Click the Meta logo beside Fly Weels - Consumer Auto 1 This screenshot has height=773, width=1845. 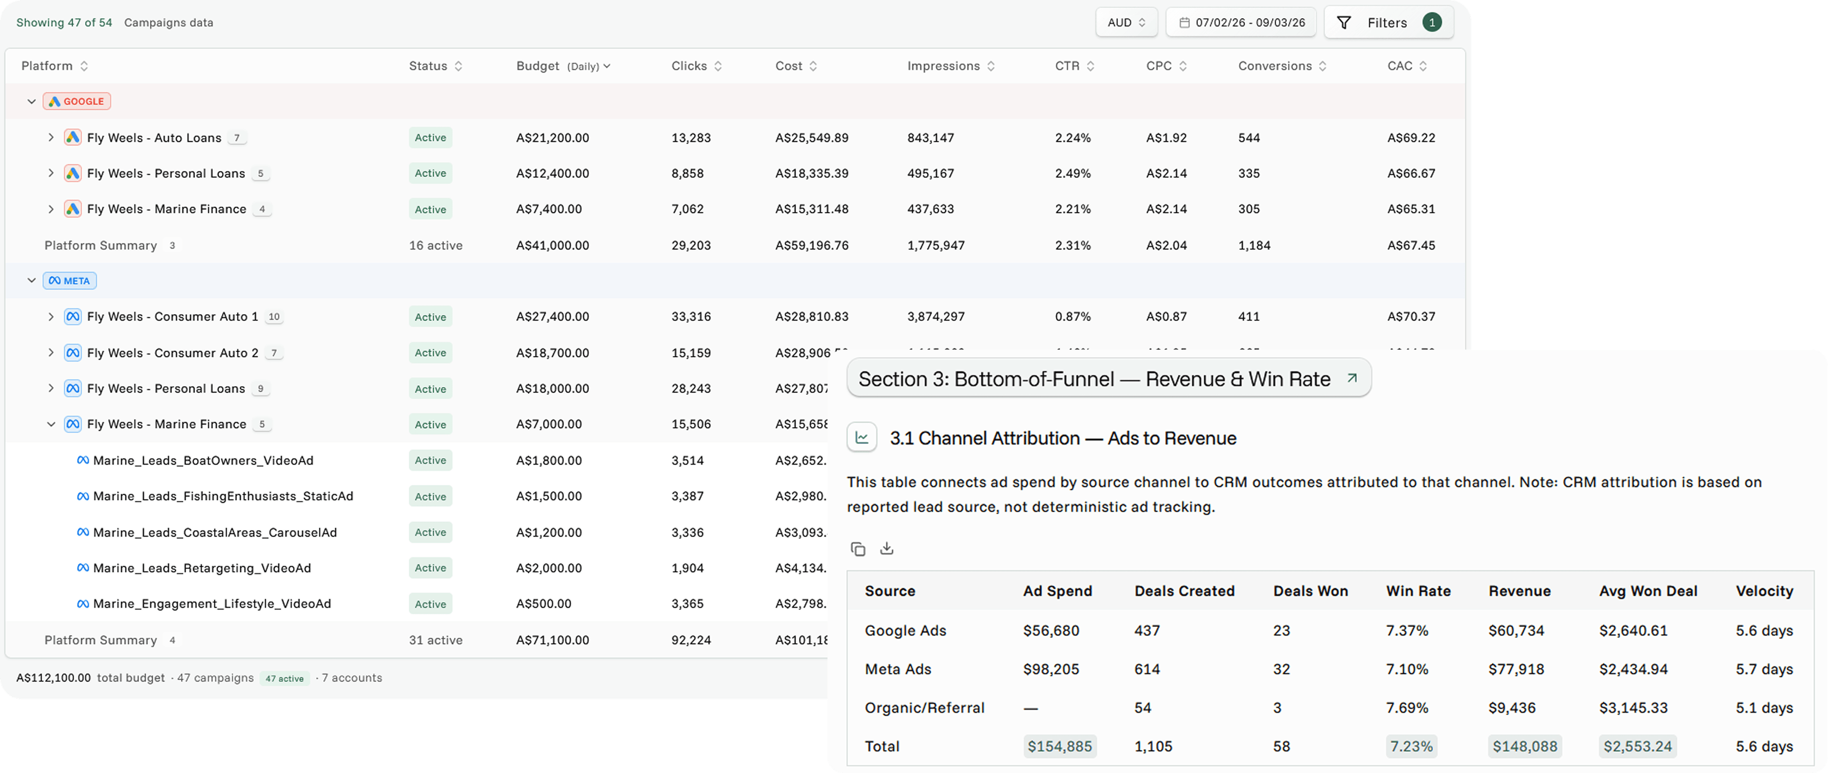coord(73,316)
